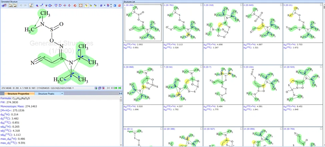Click the fit-to-window toolbar icon
The width and height of the screenshot is (325, 147).
click(x=81, y=6)
